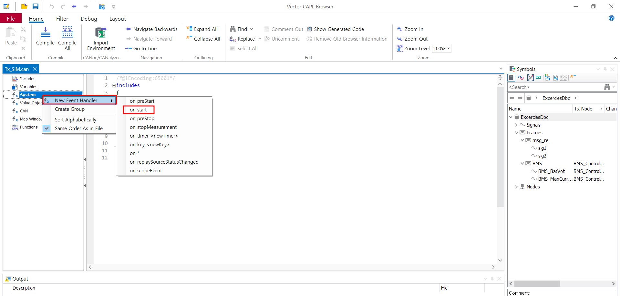Collapse the ribbon using the chevron
The width and height of the screenshot is (620, 296).
615,58
